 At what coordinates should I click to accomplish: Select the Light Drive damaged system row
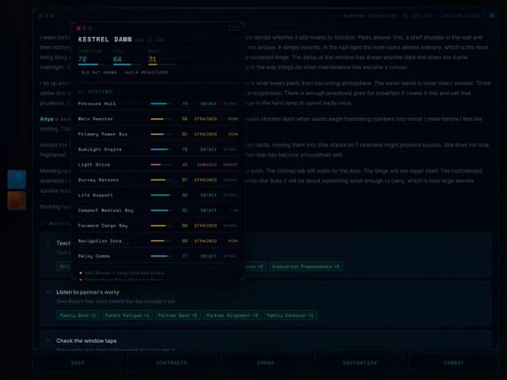pyautogui.click(x=157, y=164)
